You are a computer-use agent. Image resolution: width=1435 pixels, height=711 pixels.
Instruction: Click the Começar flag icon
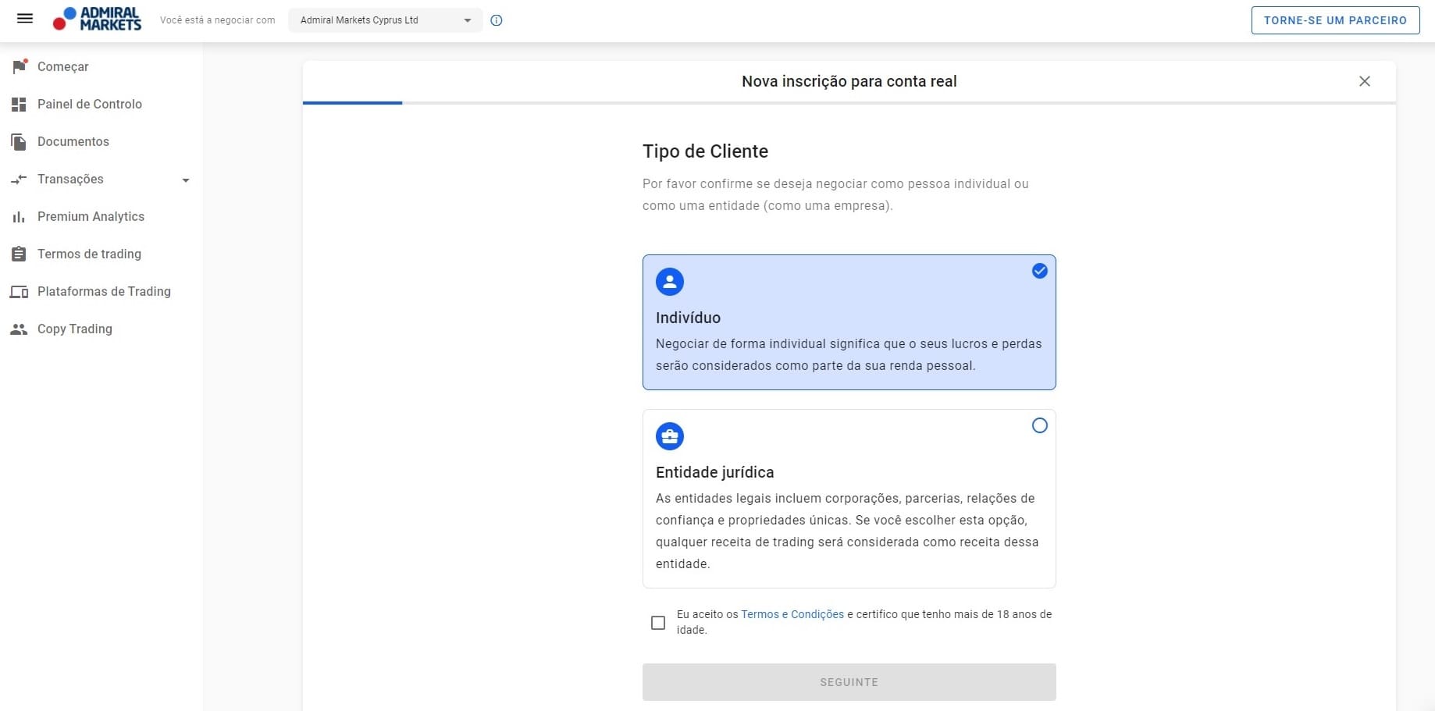20,66
